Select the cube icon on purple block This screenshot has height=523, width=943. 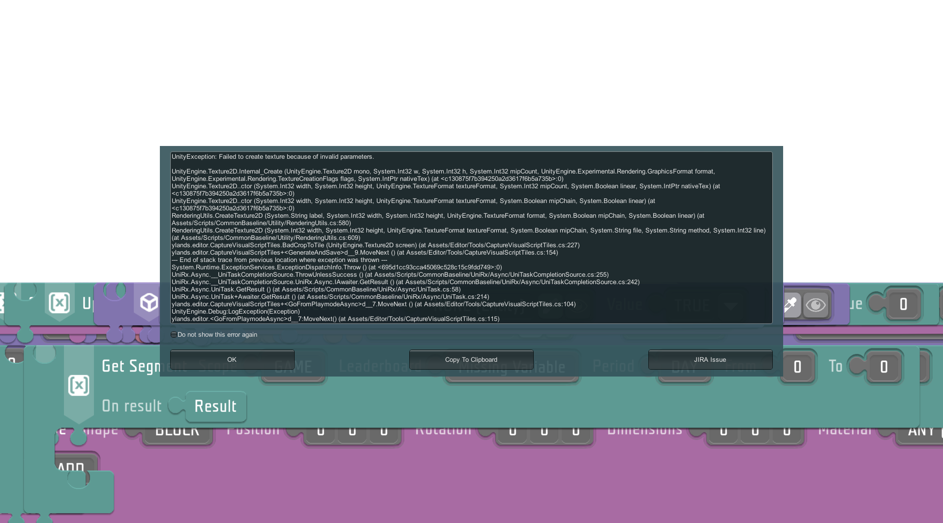tap(149, 303)
